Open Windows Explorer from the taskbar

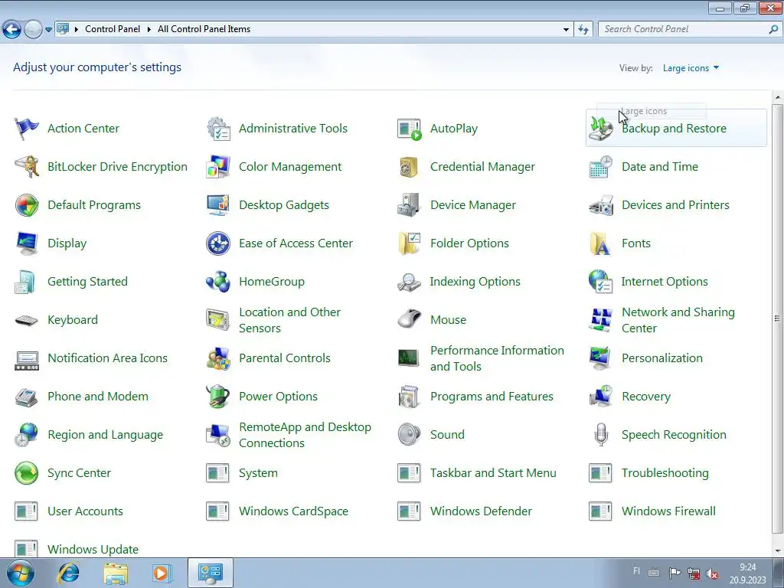pyautogui.click(x=116, y=573)
